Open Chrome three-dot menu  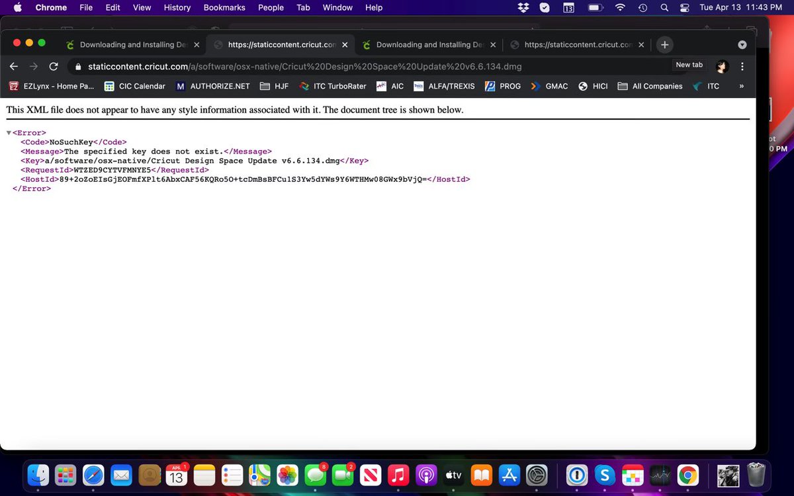742,66
